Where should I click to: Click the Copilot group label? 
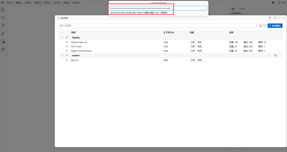coord(76,37)
